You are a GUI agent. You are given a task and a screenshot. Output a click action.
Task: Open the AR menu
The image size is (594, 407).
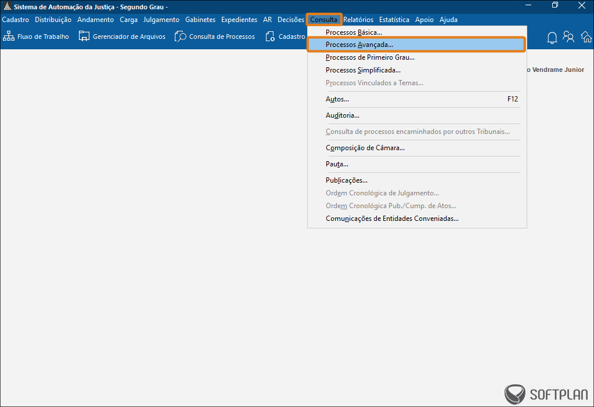click(x=268, y=20)
